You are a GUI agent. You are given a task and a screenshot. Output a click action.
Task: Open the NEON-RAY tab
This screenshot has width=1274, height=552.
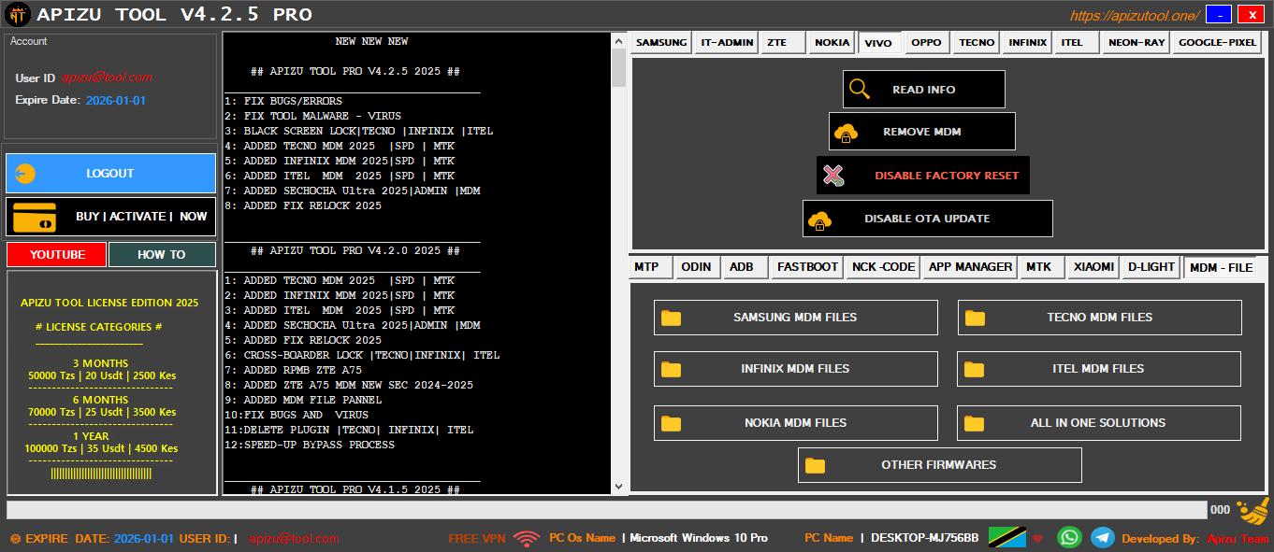pos(1136,43)
